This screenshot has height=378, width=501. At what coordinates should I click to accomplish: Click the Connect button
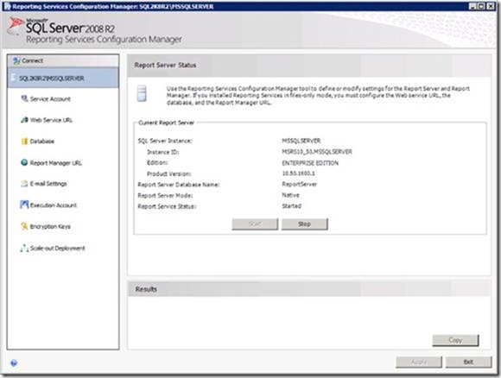coord(63,60)
